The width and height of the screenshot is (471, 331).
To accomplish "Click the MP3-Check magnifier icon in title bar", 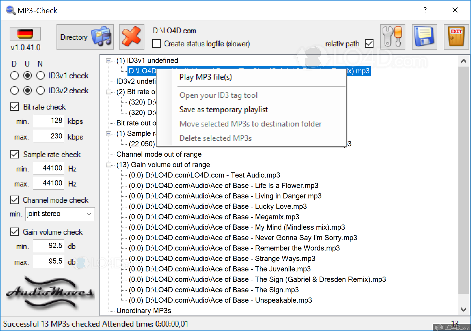I will 10,10.
